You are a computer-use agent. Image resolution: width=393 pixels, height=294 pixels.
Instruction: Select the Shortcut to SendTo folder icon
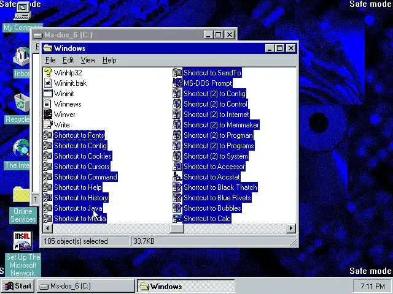(x=177, y=73)
